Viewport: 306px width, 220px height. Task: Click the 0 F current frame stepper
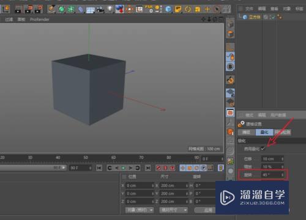click(222, 159)
